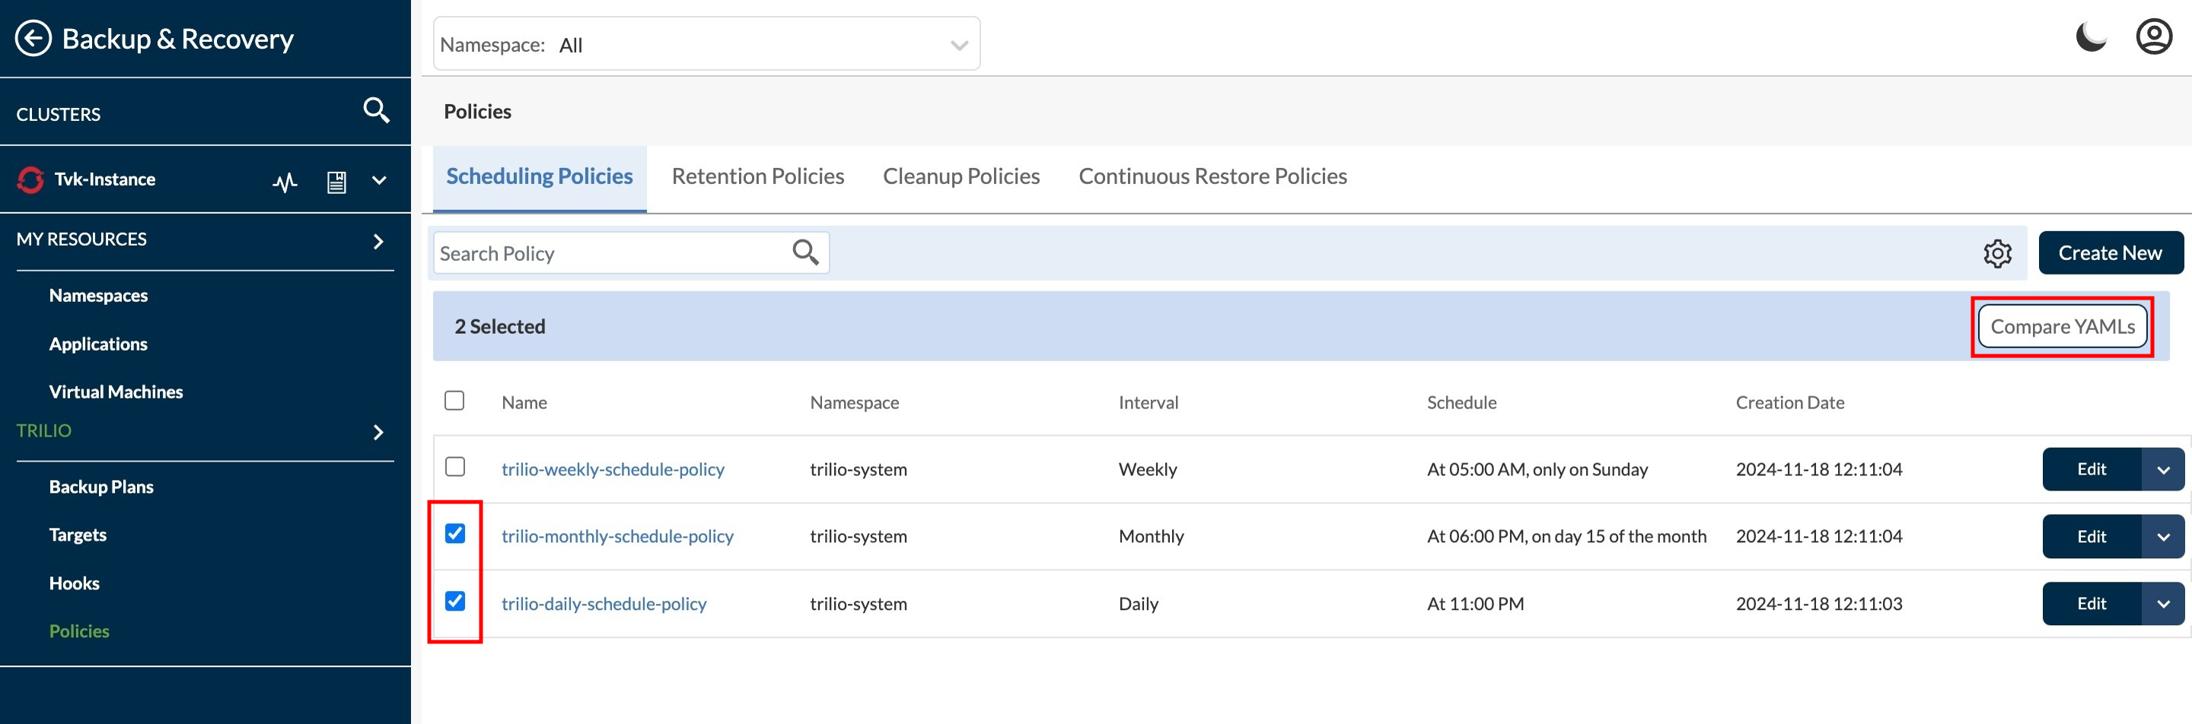Viewport: 2192px width, 724px height.
Task: Check the trilio-weekly-schedule-policy checkbox
Action: (x=455, y=468)
